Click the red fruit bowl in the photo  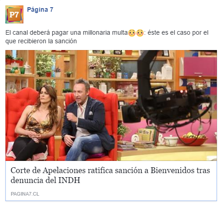[194, 140]
